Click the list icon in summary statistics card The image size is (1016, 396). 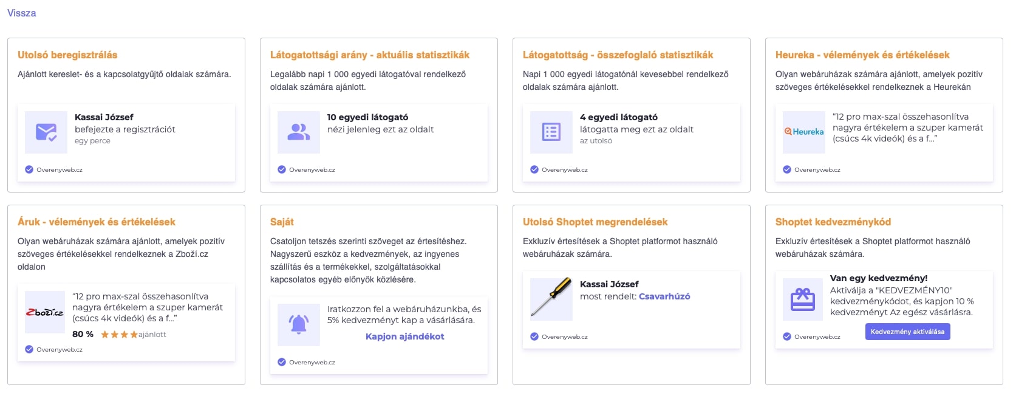[x=551, y=132]
